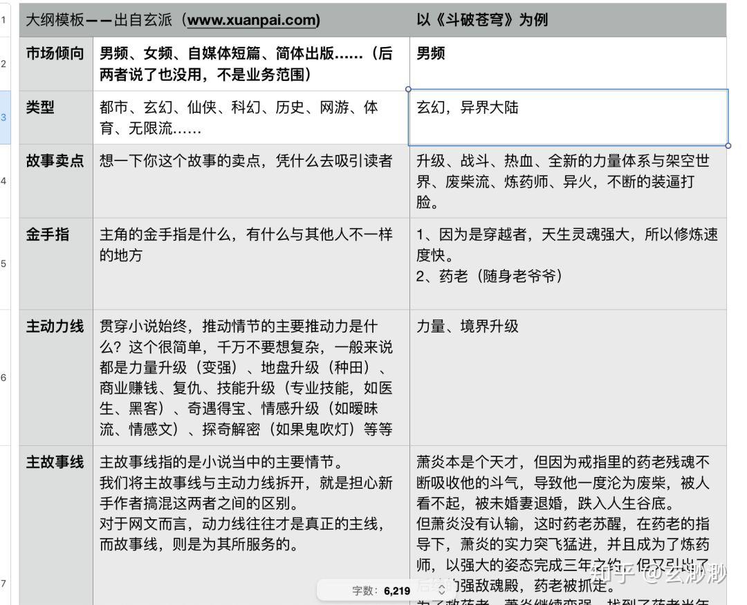Select row header number 6
The image size is (747, 605).
click(5, 378)
